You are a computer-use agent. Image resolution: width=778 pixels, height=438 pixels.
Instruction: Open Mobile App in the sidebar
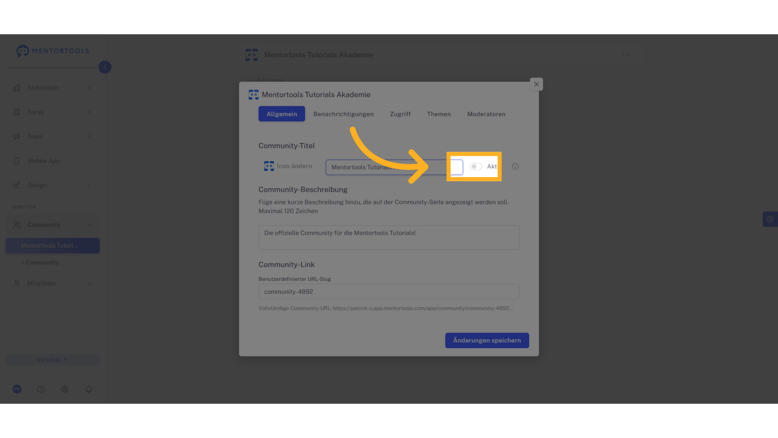44,161
